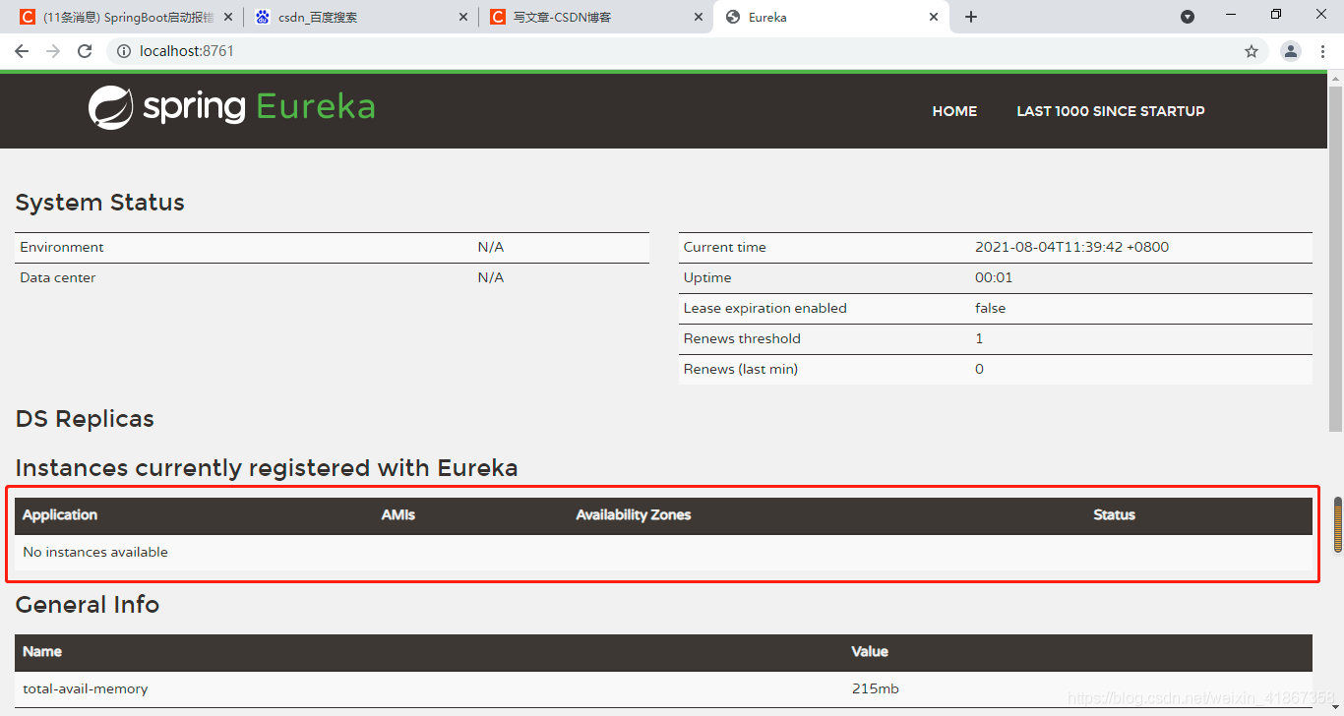Click the browser forward arrow

point(53,51)
